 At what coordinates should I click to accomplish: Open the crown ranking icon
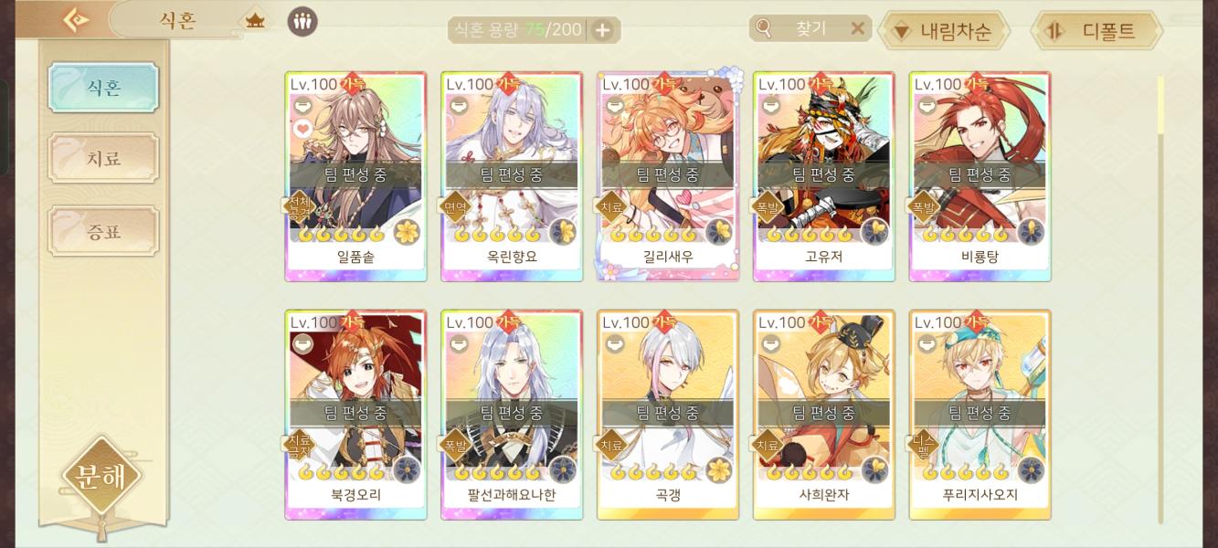click(255, 20)
